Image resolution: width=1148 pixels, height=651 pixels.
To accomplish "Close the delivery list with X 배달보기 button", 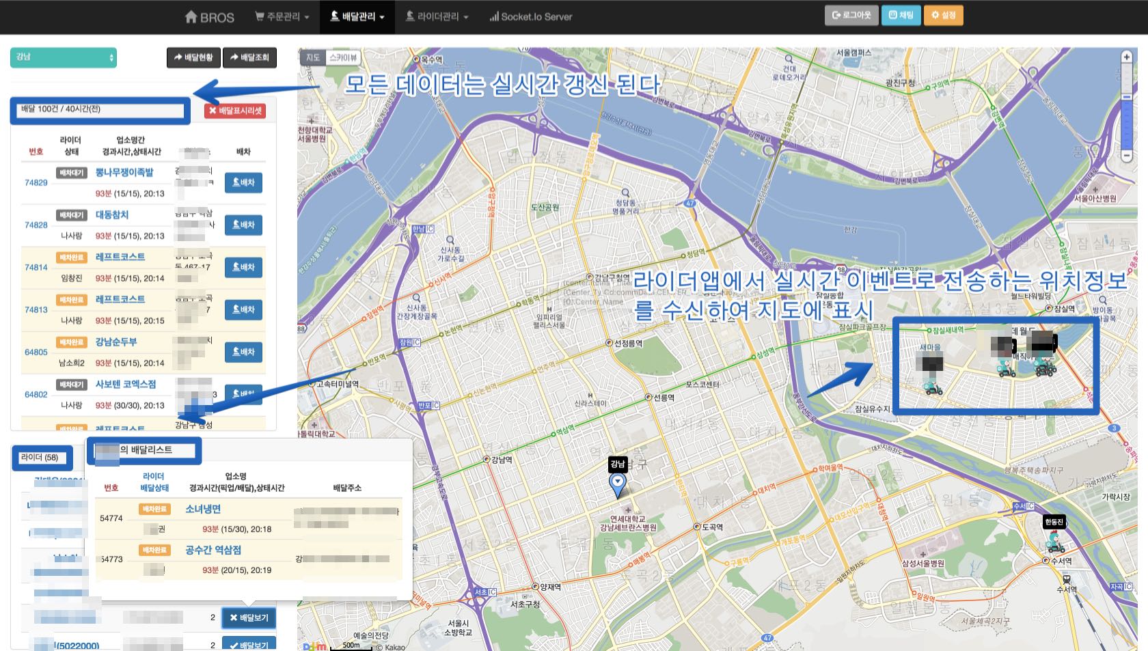I will 249,618.
